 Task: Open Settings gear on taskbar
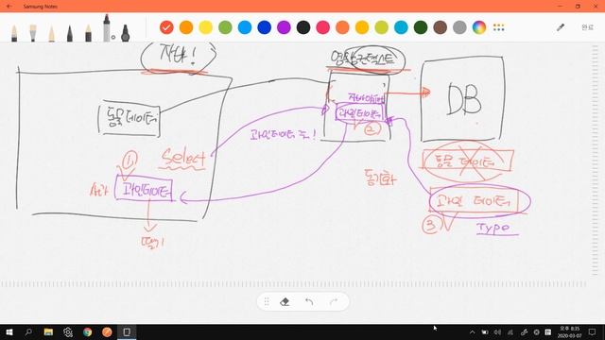coord(68,331)
